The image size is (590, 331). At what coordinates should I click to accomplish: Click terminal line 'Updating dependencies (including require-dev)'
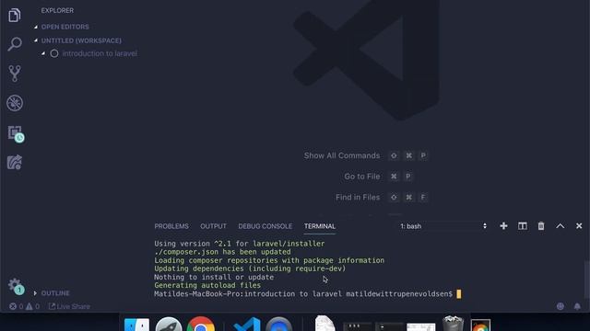click(250, 268)
